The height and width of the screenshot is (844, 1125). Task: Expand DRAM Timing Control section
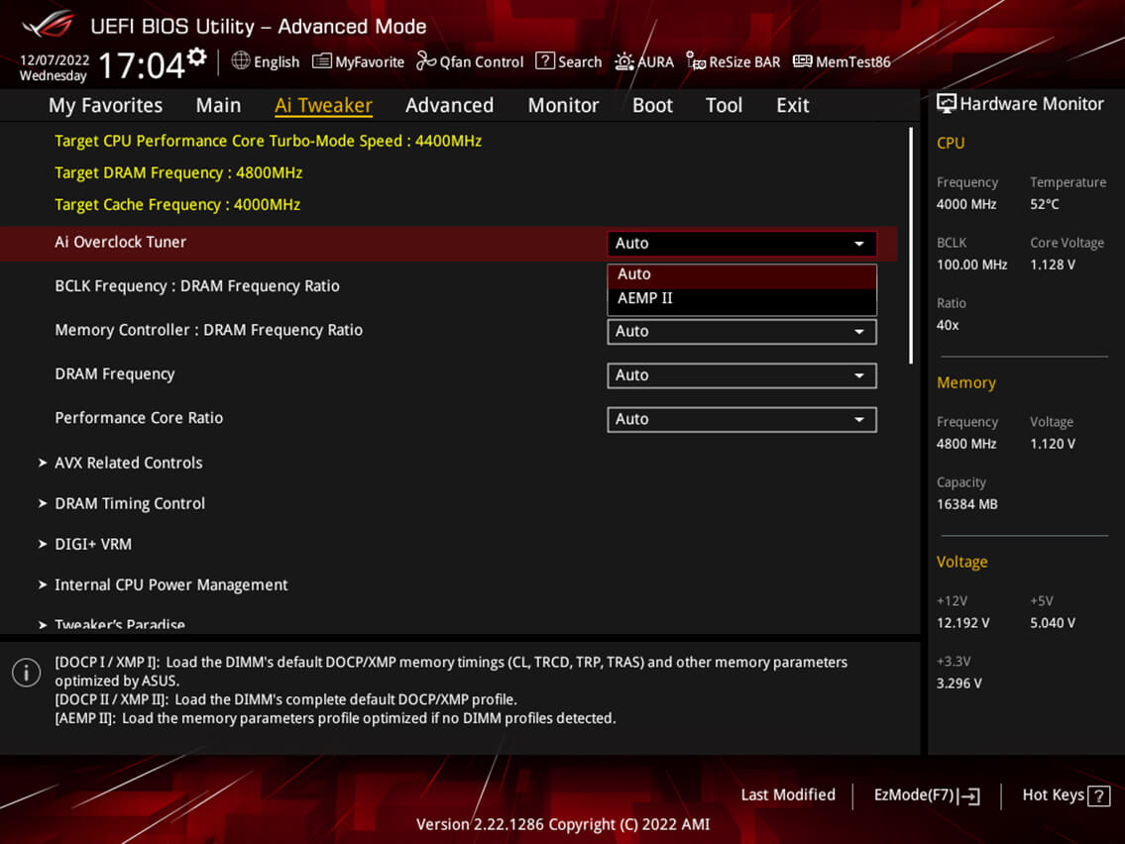point(130,503)
